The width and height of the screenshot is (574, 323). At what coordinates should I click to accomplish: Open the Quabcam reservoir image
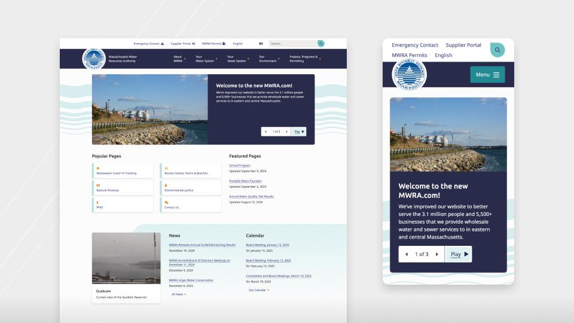pos(126,258)
